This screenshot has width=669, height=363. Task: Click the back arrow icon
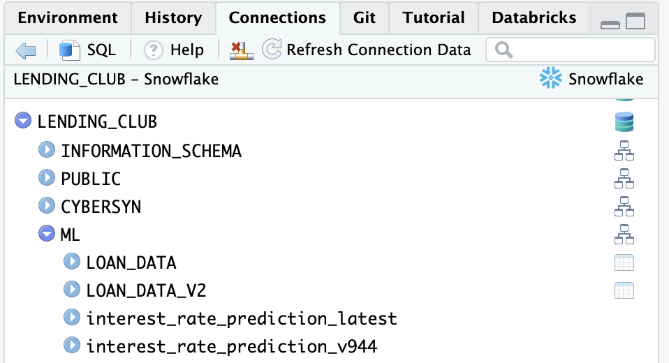pos(26,50)
